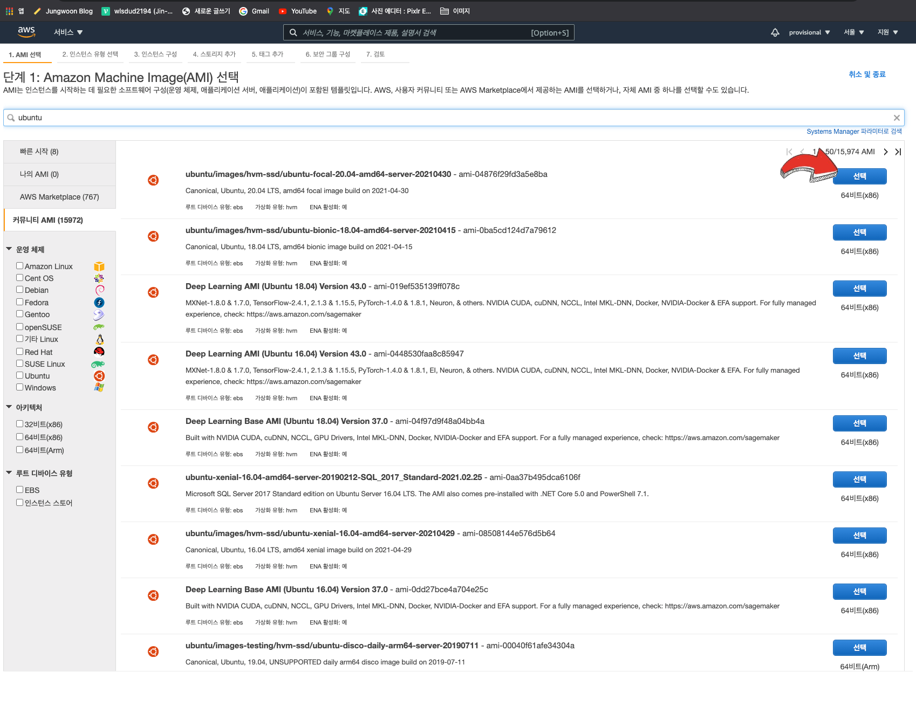Open the notifications bell icon
916x706 pixels.
(x=775, y=32)
